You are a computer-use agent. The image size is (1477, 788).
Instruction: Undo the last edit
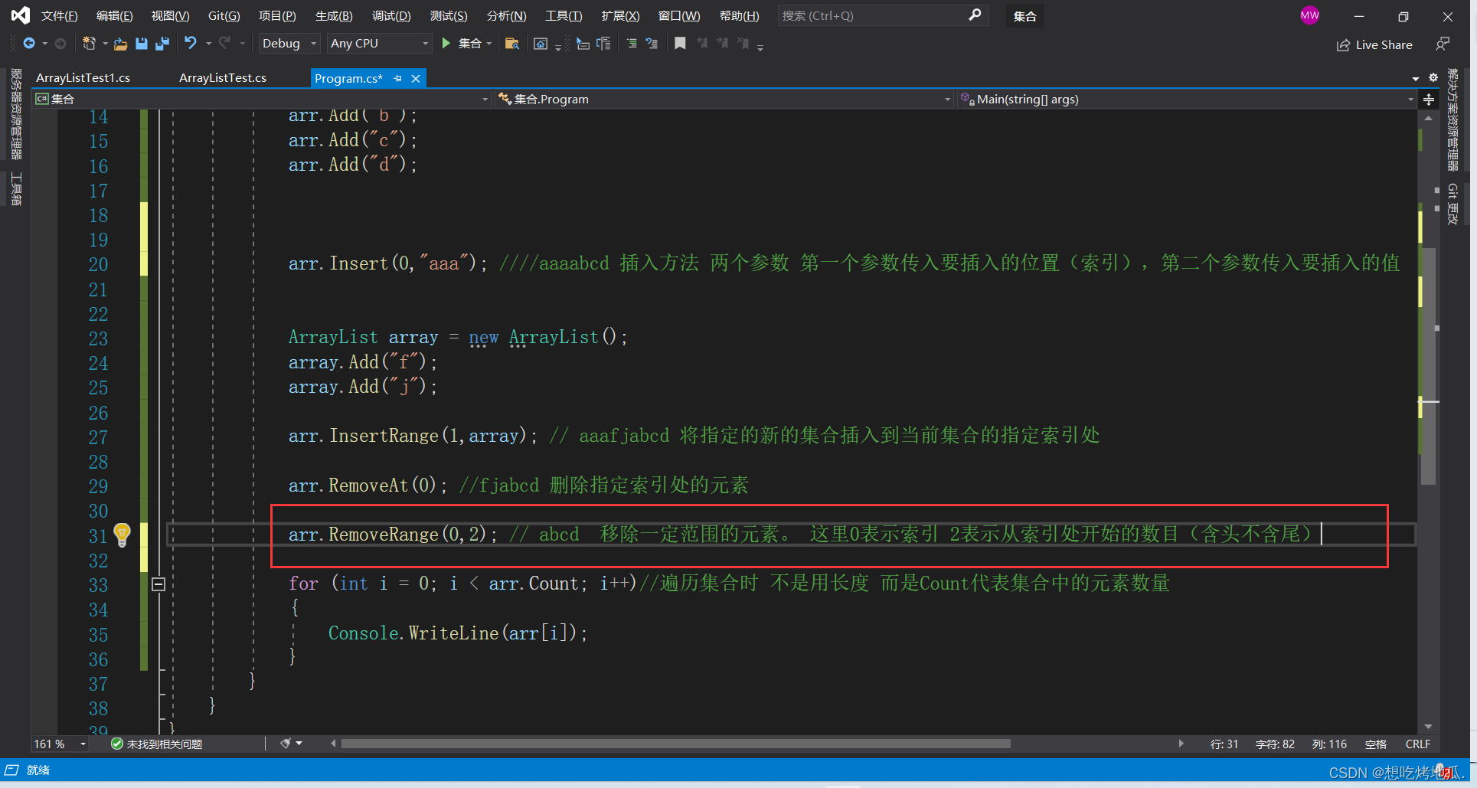click(191, 44)
